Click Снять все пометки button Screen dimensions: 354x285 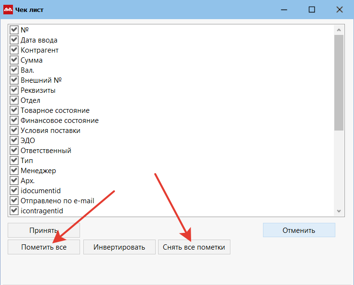194,247
